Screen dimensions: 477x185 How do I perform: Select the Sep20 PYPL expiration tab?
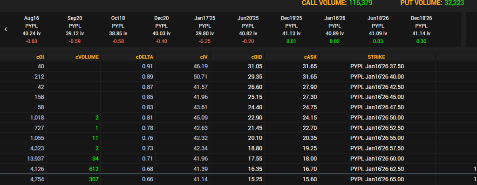[75, 29]
